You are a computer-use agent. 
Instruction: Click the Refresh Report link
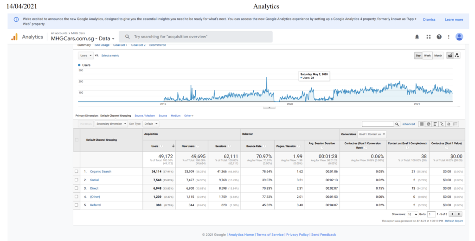click(x=453, y=221)
